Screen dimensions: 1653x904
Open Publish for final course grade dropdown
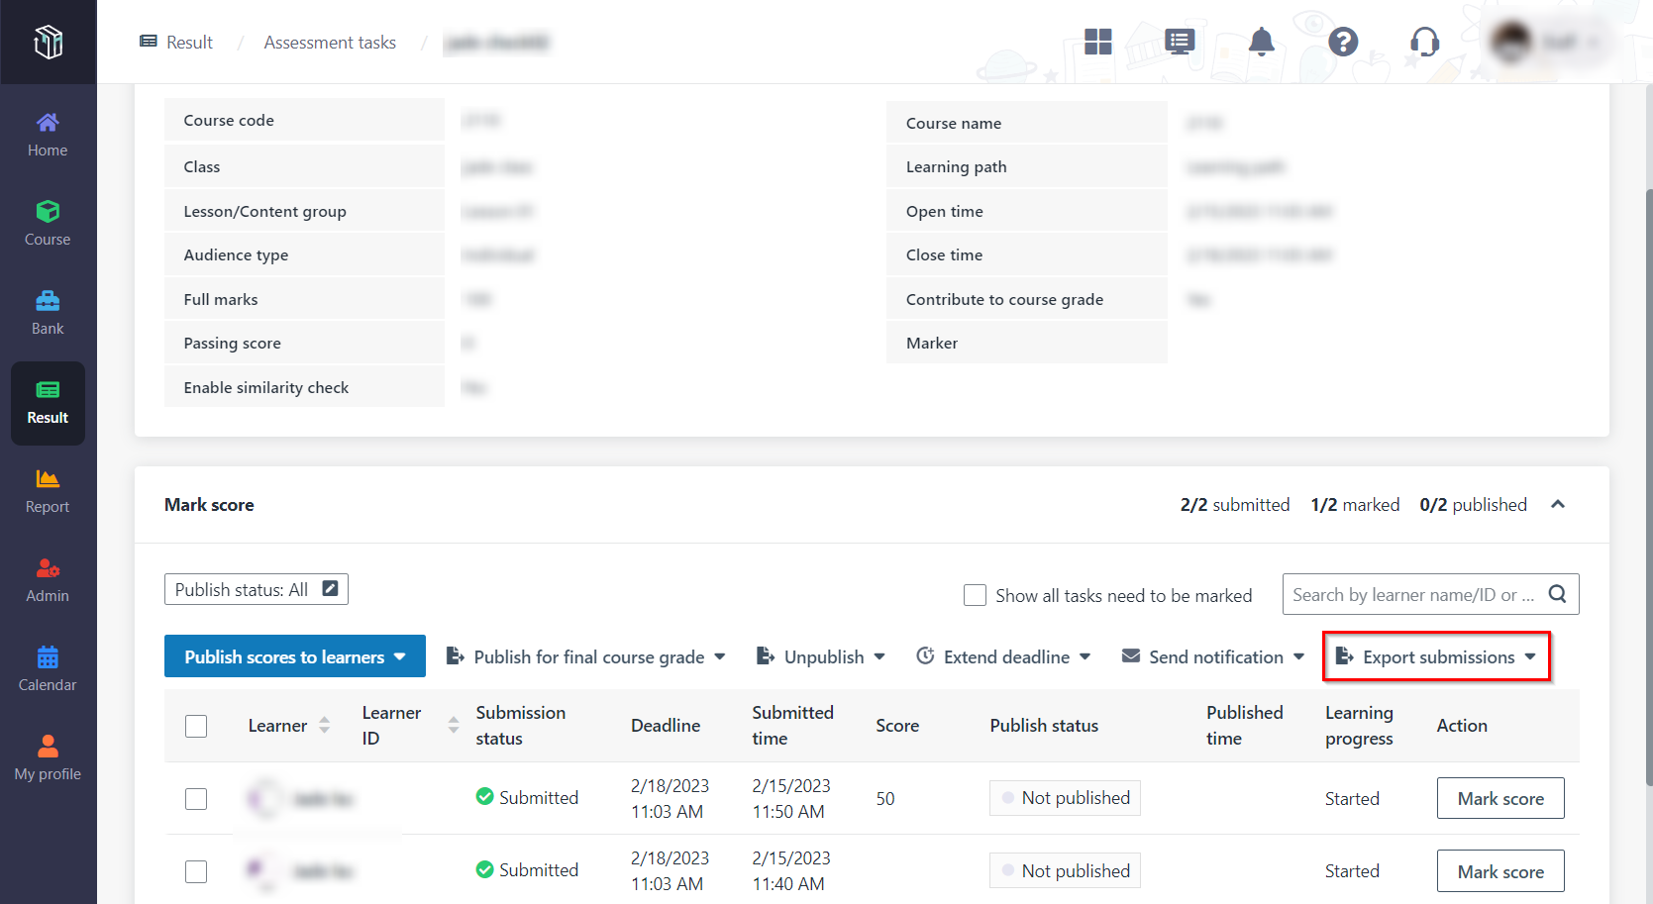point(585,656)
